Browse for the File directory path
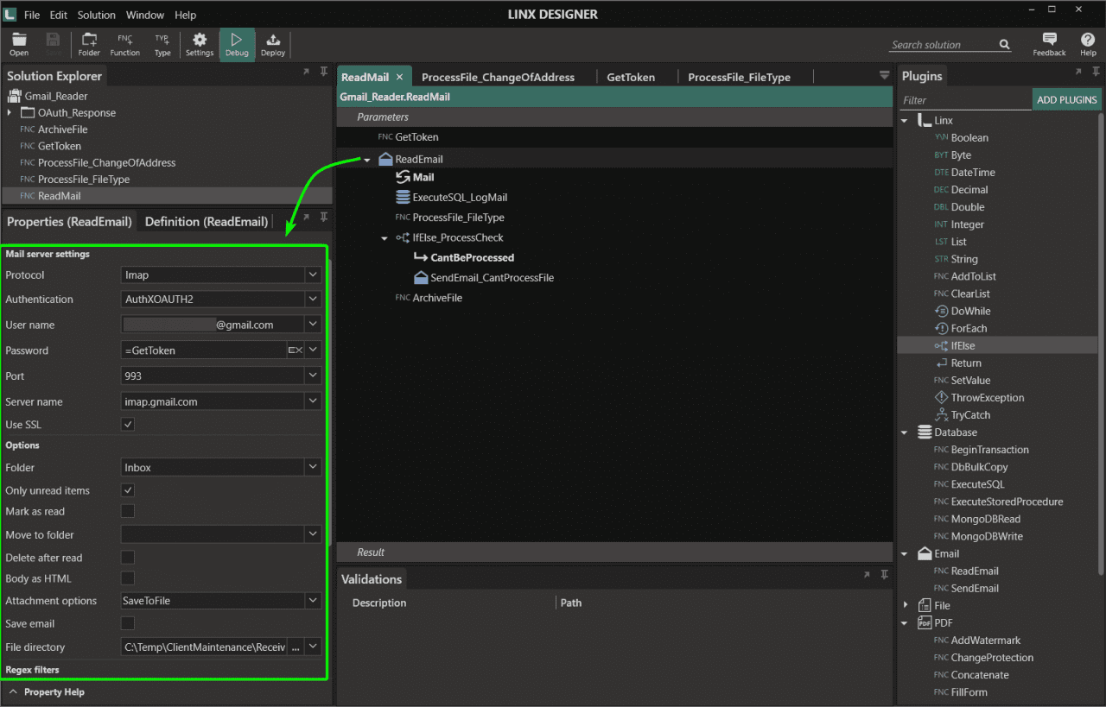This screenshot has height=707, width=1106. pyautogui.click(x=294, y=647)
